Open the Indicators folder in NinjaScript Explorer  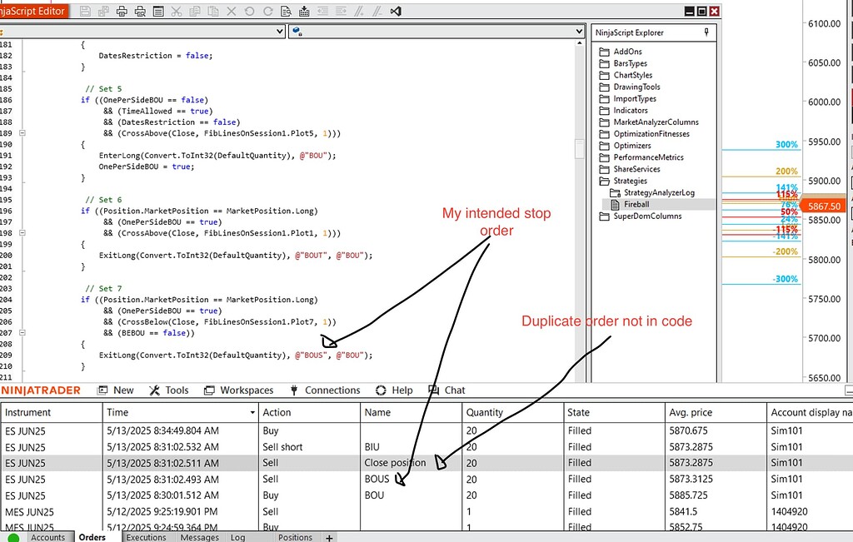(x=631, y=110)
